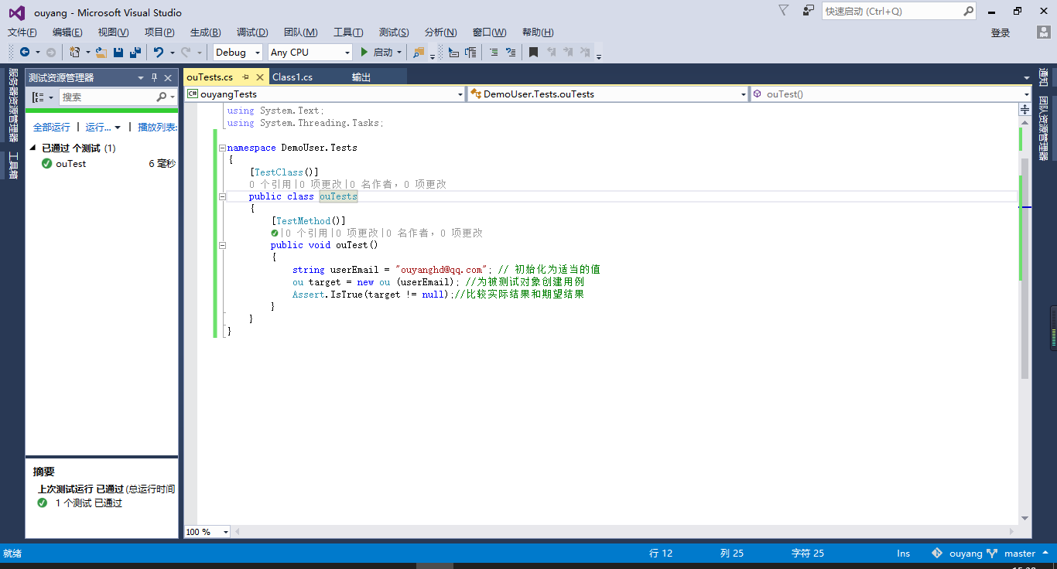Click the green Start debugging arrow
This screenshot has width=1057, height=569.
364,53
